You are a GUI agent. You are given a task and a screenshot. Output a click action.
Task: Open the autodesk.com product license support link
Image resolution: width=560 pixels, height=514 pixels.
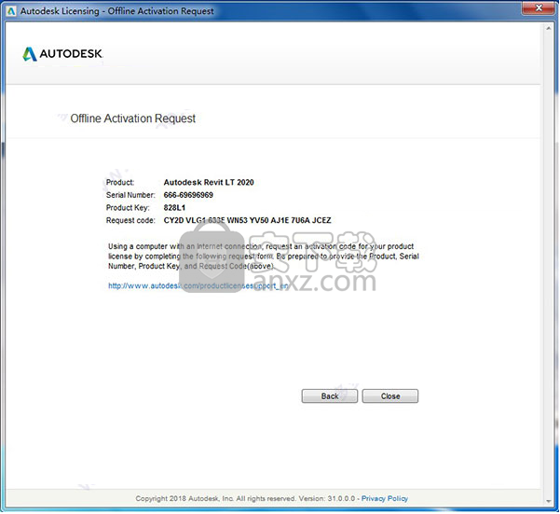coord(198,285)
